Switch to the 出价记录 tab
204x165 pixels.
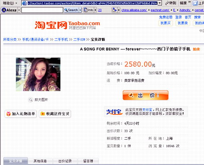(65, 161)
